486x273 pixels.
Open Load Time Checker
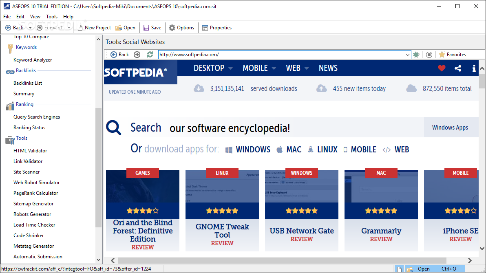34,225
